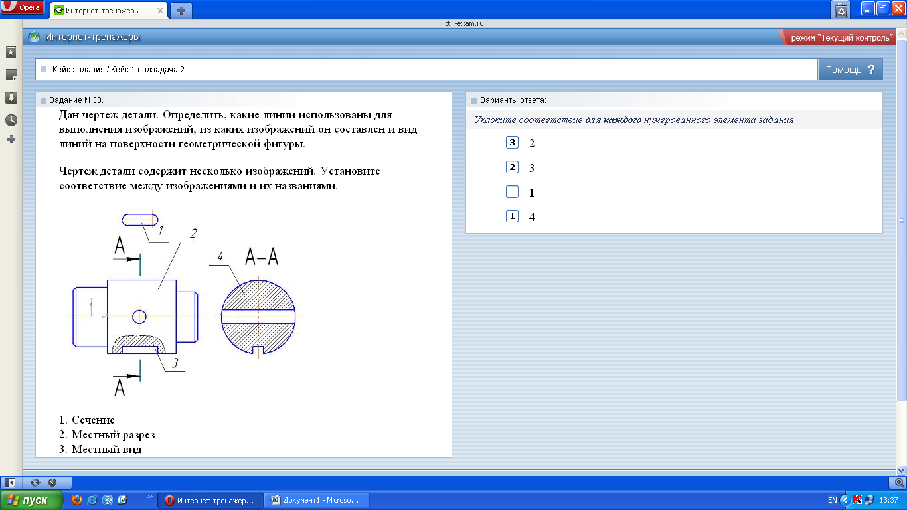
Task: Expand hidden system tray icons arrow
Action: tap(845, 500)
